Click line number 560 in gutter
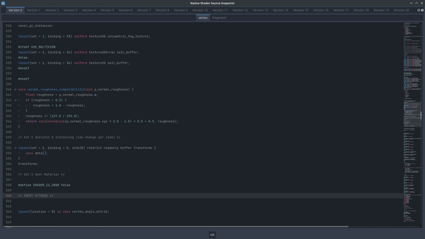This screenshot has height=239, width=425. pos(8,196)
